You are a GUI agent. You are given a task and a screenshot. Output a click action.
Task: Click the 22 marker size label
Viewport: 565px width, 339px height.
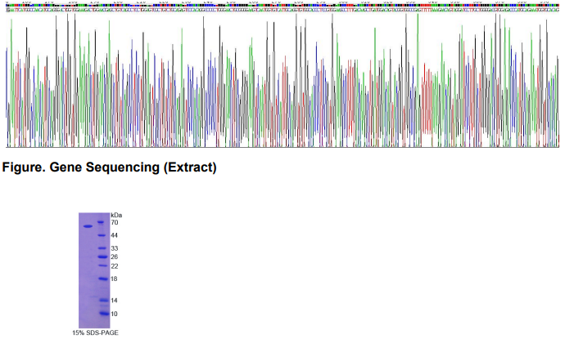115,266
